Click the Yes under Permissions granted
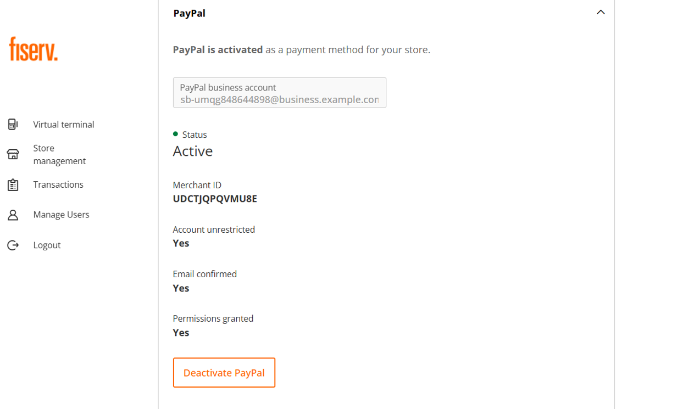 [x=181, y=333]
